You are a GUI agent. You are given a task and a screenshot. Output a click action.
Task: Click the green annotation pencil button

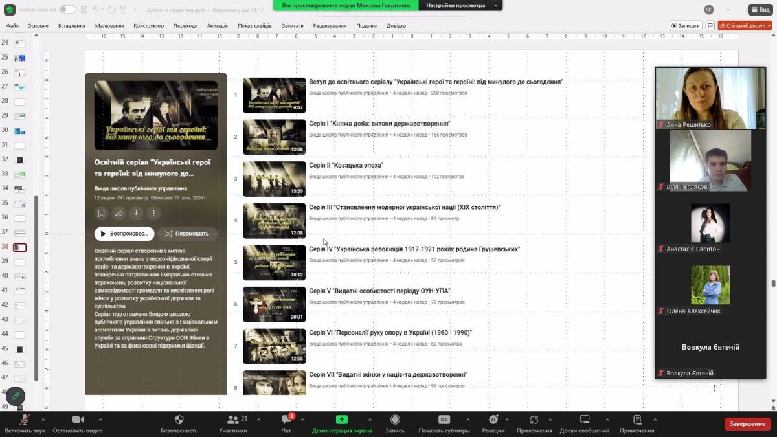(x=15, y=396)
